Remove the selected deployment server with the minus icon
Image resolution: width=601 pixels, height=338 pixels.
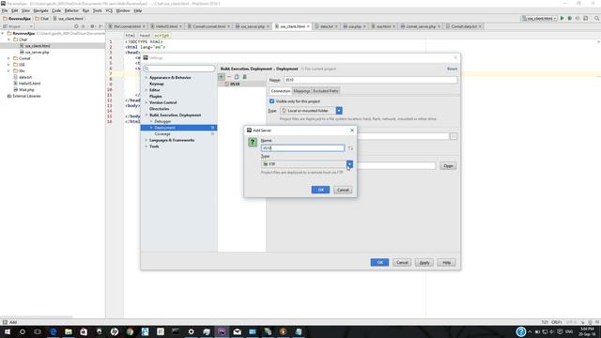tap(229, 77)
